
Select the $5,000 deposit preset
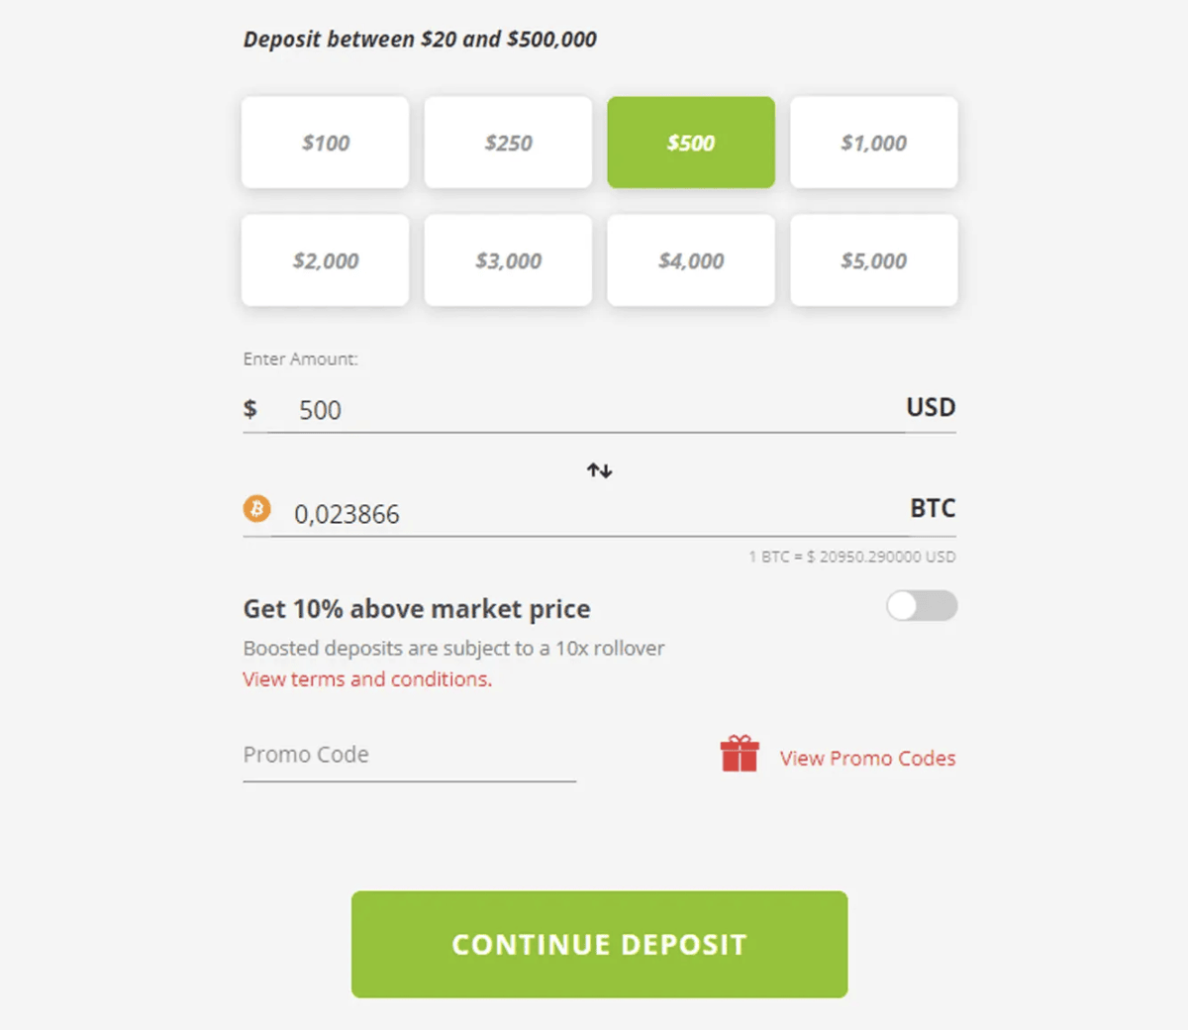873,260
